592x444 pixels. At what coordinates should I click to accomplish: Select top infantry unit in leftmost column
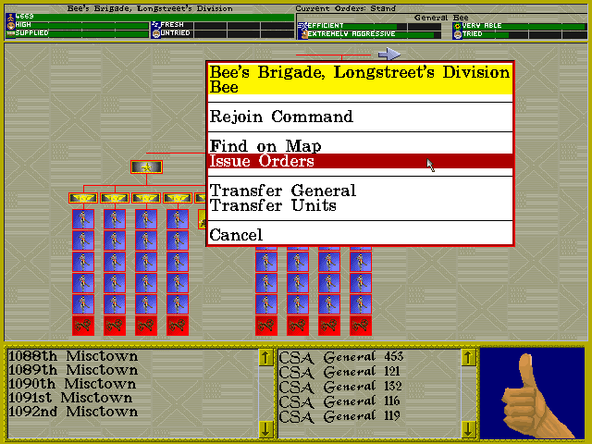point(83,219)
